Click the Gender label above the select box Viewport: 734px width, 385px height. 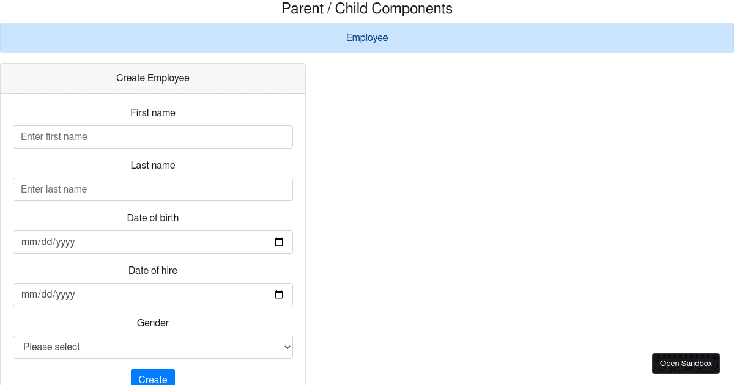(153, 323)
